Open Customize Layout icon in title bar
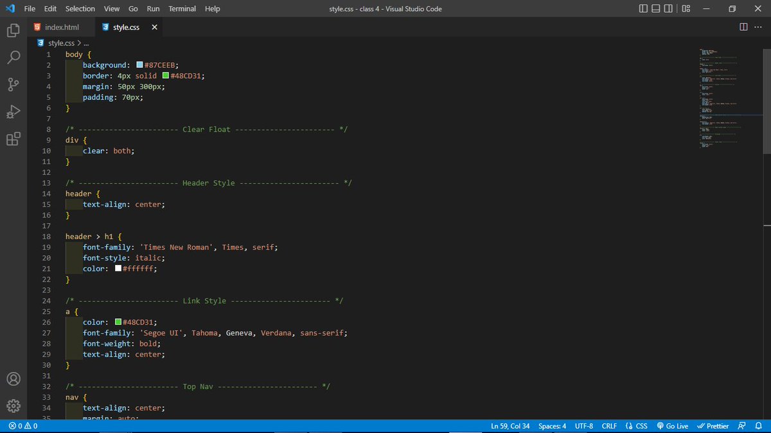Screen dimensions: 771x433 pyautogui.click(x=686, y=8)
